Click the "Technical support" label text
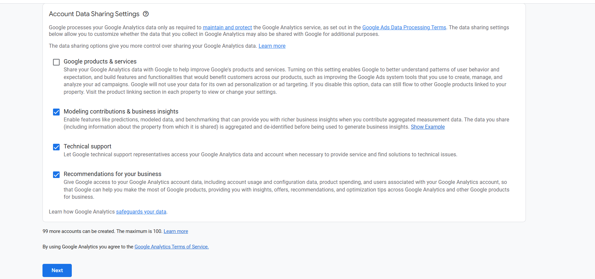 pos(88,146)
